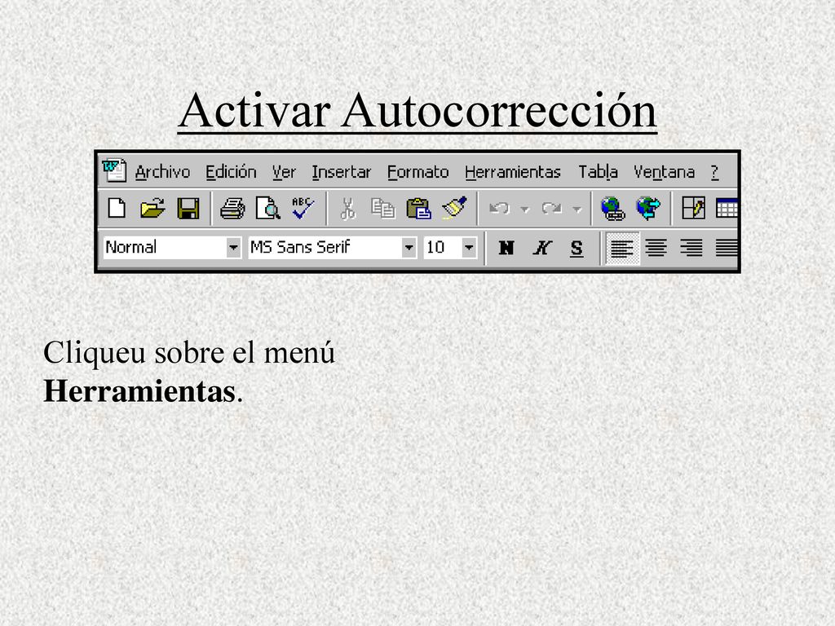Viewport: 835px width, 626px height.
Task: Align text to the right
Action: [x=691, y=248]
